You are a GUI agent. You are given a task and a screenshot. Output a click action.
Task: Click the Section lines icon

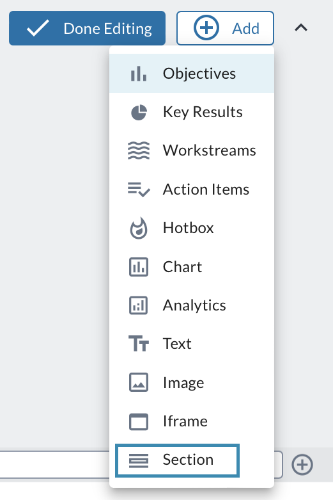point(139,460)
